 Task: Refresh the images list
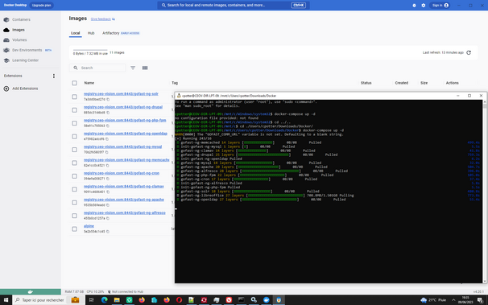tap(469, 52)
